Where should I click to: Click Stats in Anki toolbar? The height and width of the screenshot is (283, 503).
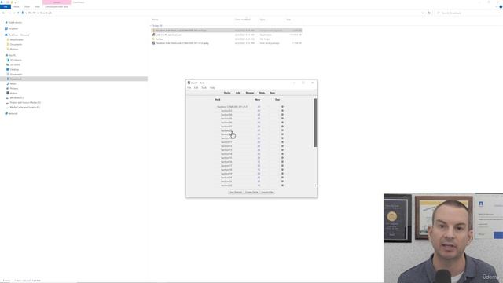pos(262,93)
